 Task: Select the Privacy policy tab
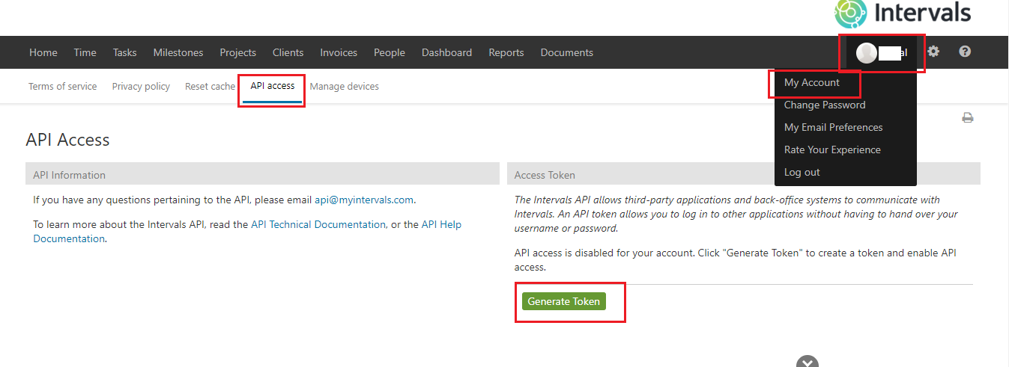click(x=141, y=86)
